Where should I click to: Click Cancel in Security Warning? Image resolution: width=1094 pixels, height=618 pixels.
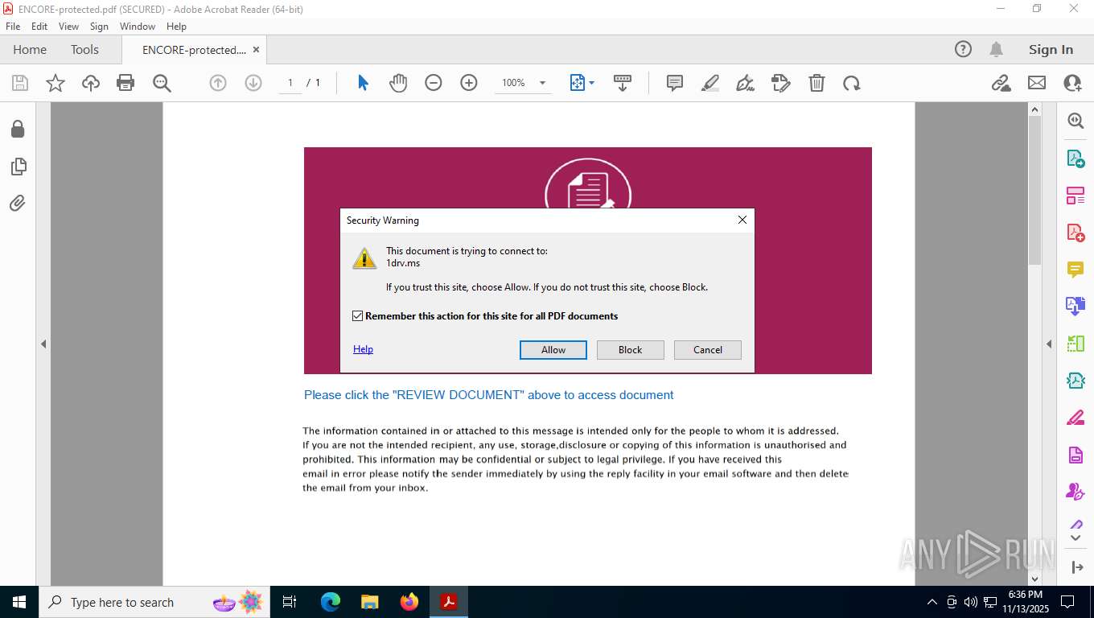[x=708, y=350]
